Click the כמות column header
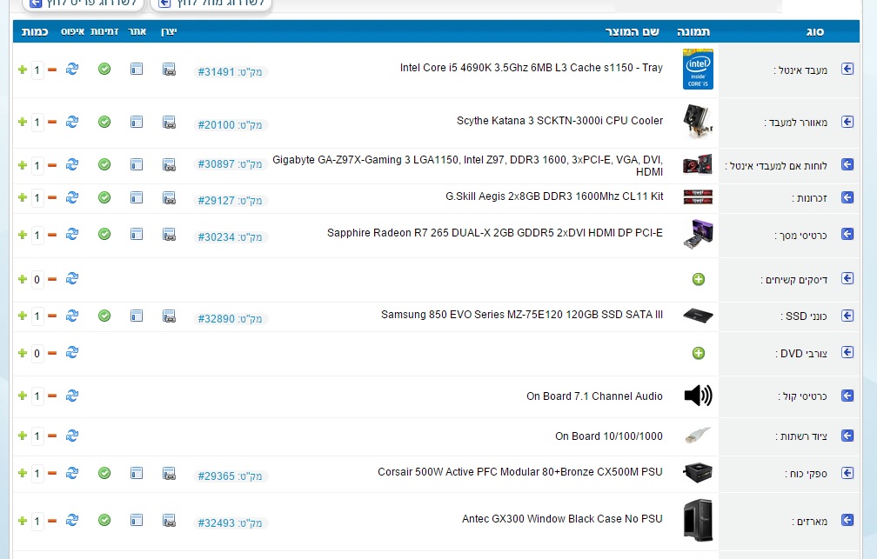This screenshot has height=559, width=877. (33, 31)
